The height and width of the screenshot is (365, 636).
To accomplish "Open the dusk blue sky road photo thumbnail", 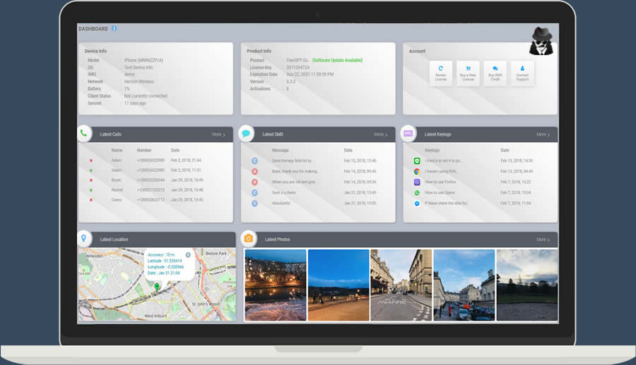I will coord(338,285).
